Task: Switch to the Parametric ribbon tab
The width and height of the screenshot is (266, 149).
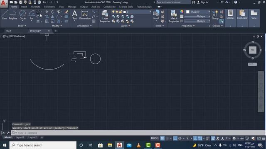Action: coord(49,7)
